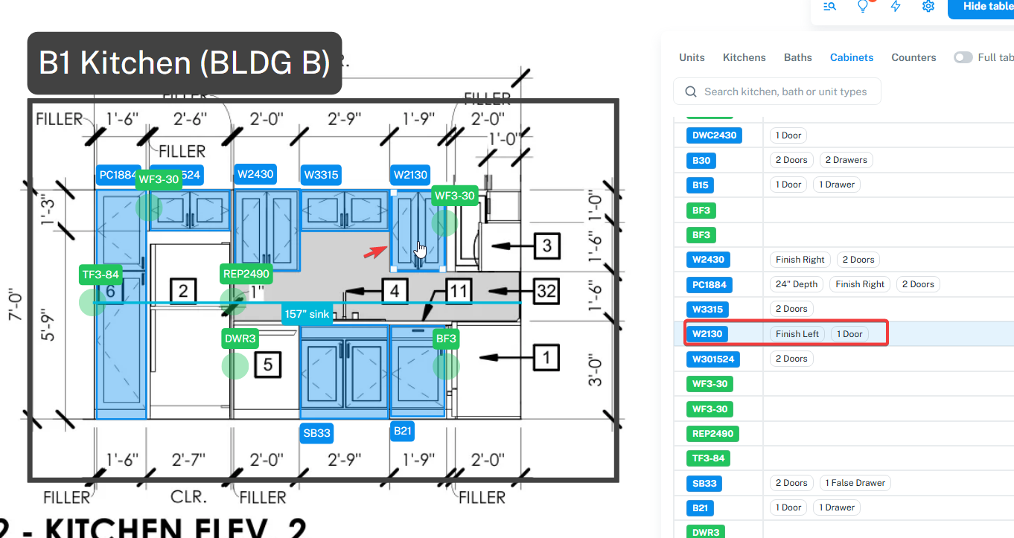Screen dimensions: 1014x538
Task: Select the highlighted SB33 sink base cabinet in drawing
Action: click(x=344, y=371)
